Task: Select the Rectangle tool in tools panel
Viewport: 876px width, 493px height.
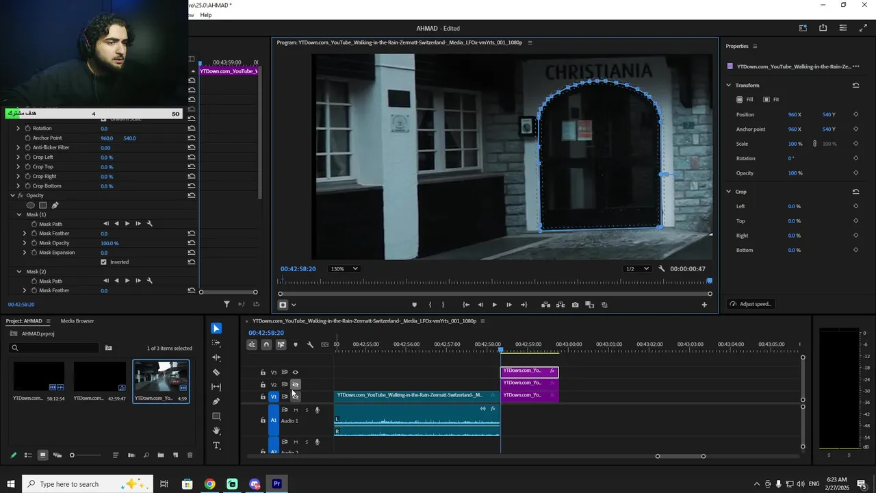Action: tap(216, 416)
